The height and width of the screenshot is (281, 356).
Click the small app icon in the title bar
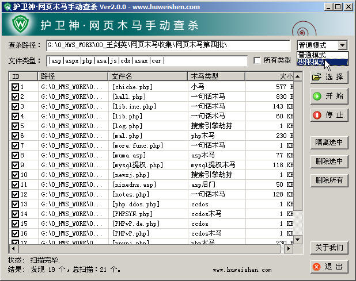click(x=7, y=6)
